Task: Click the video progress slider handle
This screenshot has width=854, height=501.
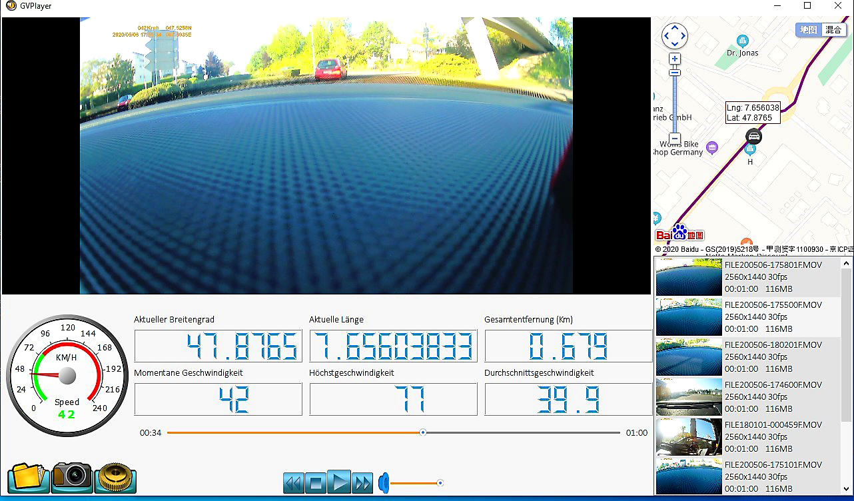Action: (423, 432)
